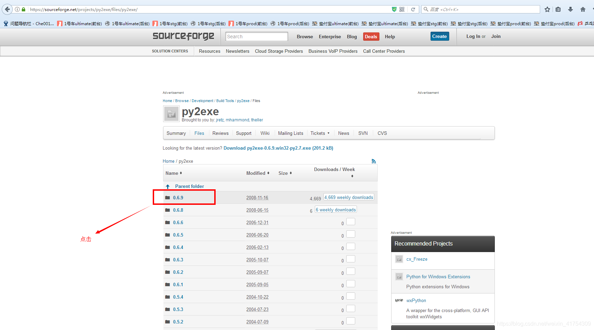
Task: Click the blue Create button
Action: [440, 36]
